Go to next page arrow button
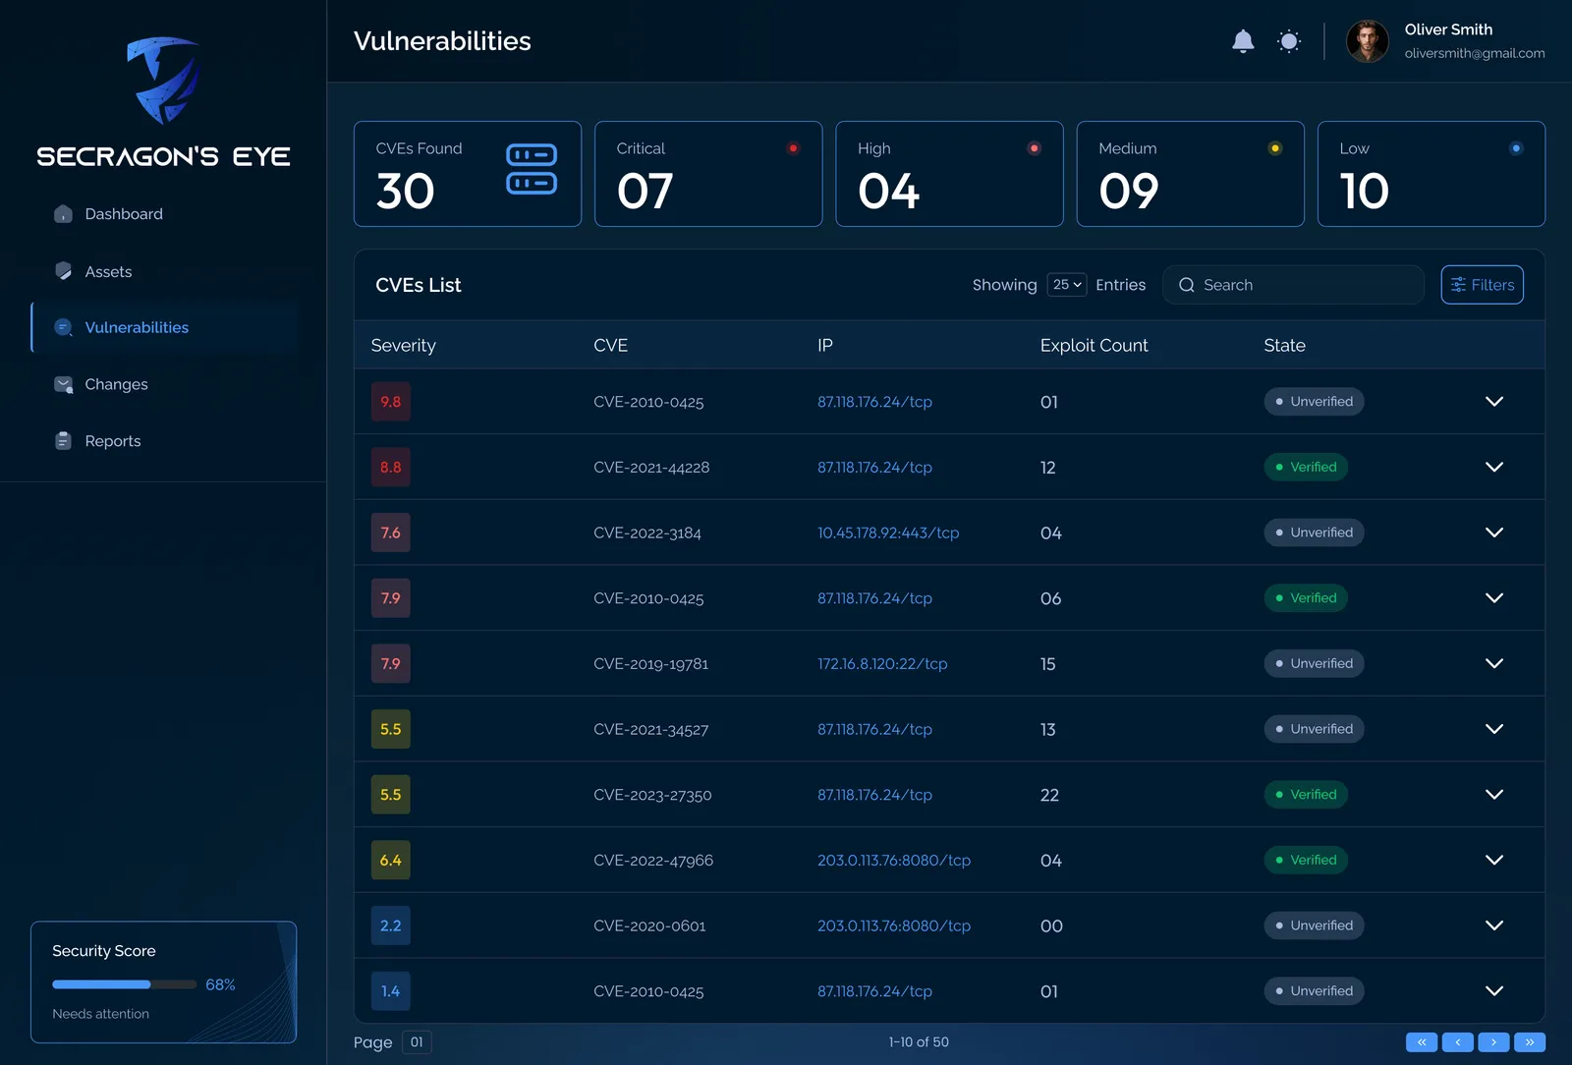1572x1065 pixels. [x=1493, y=1042]
